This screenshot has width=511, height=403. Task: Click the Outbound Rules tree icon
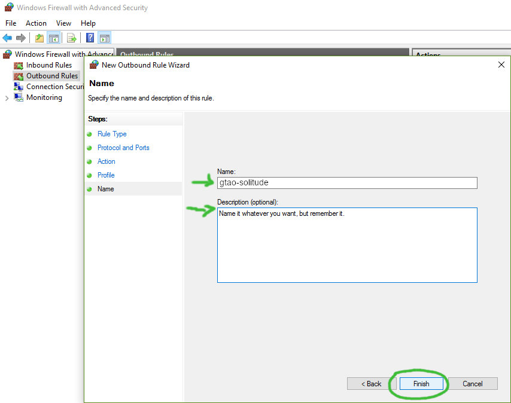pyautogui.click(x=18, y=76)
